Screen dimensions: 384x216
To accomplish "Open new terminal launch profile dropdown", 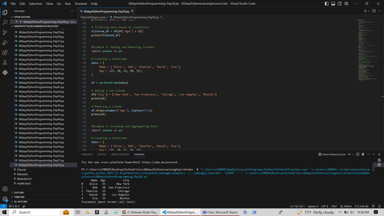I will tap(353, 154).
